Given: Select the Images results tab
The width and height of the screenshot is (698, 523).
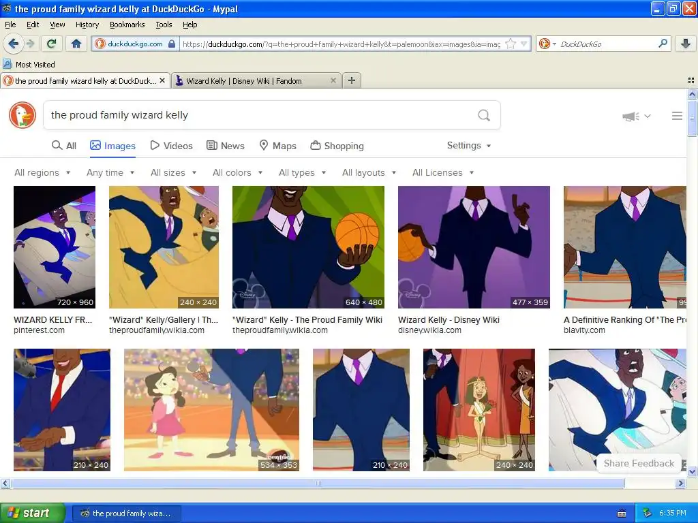Looking at the screenshot, I should [112, 146].
